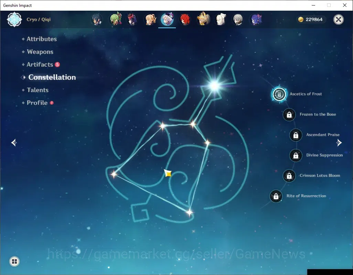This screenshot has height=275, width=353.
Task: Click the Ascendant Praise label
Action: [x=323, y=135]
